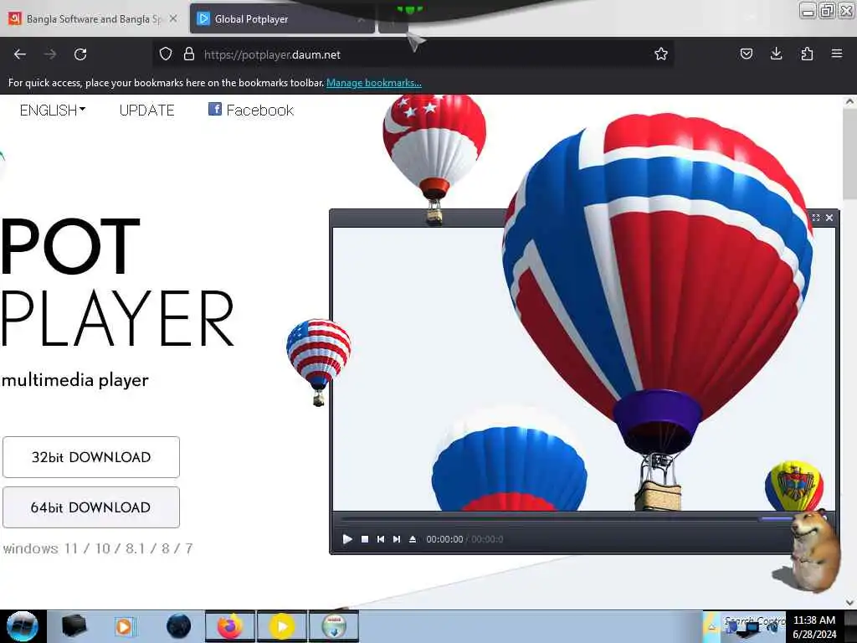Click the stop button in player mockup
Screen dimensions: 857x643
point(365,539)
